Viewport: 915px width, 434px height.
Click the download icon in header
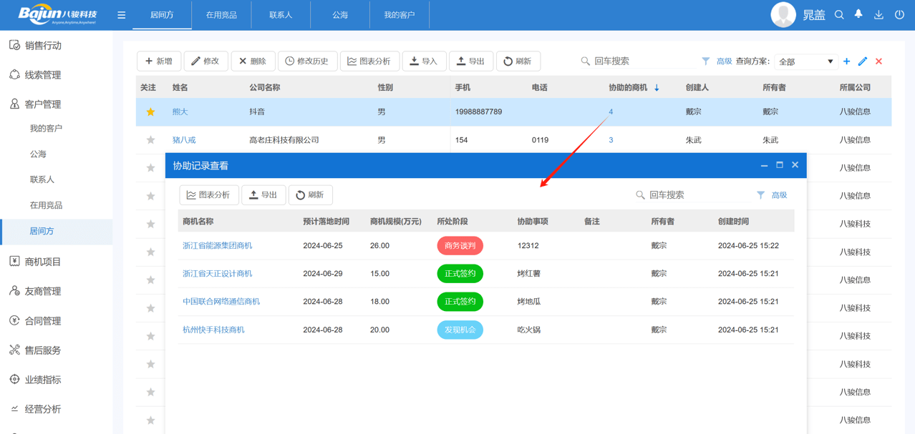(x=878, y=14)
